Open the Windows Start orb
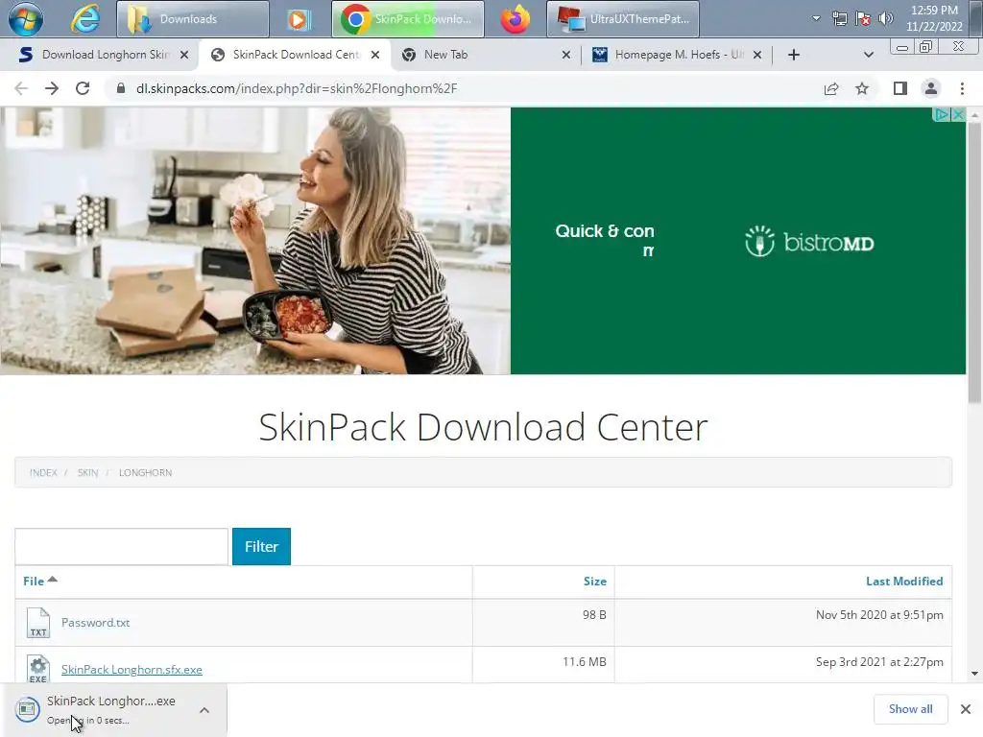 pos(26,19)
